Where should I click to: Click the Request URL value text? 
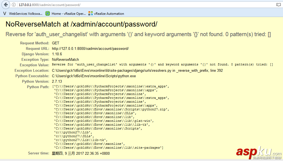tap(90, 49)
